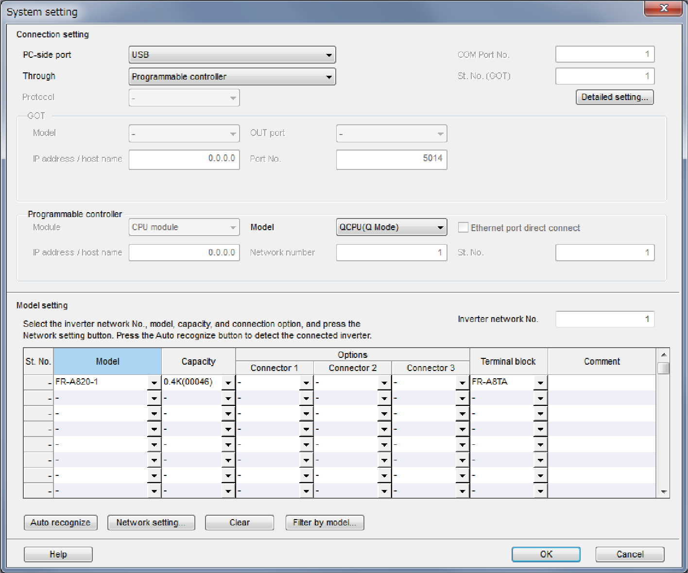Click the Model column header

(107, 361)
